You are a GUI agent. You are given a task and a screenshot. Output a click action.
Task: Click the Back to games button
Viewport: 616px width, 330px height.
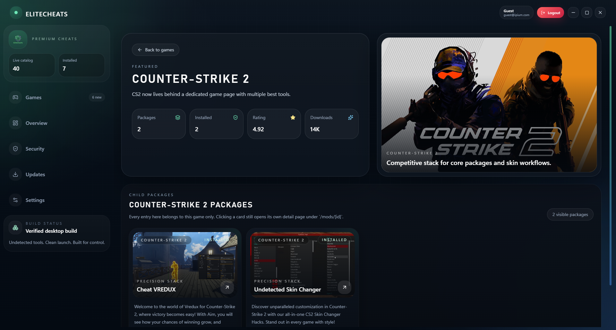(156, 50)
